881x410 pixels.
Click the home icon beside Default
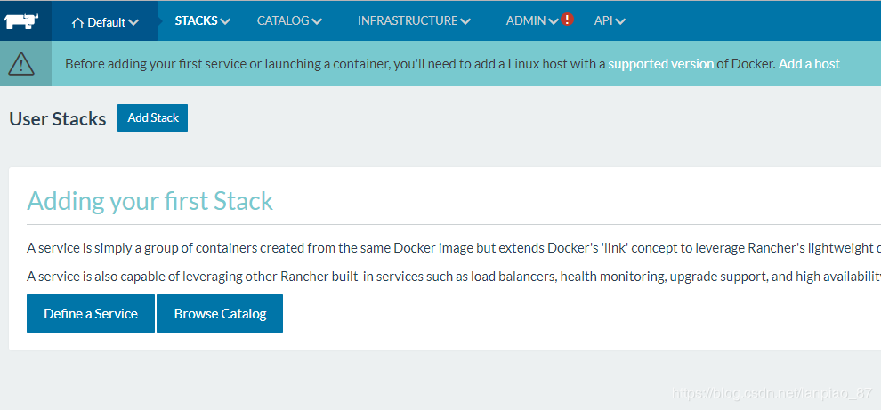pyautogui.click(x=77, y=23)
